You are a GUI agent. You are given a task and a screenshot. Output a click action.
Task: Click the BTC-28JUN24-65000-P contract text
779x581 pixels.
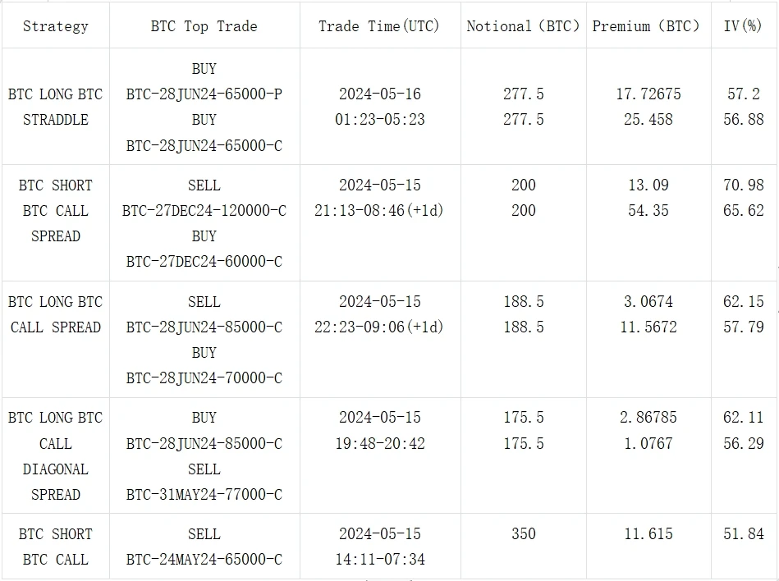coord(204,94)
